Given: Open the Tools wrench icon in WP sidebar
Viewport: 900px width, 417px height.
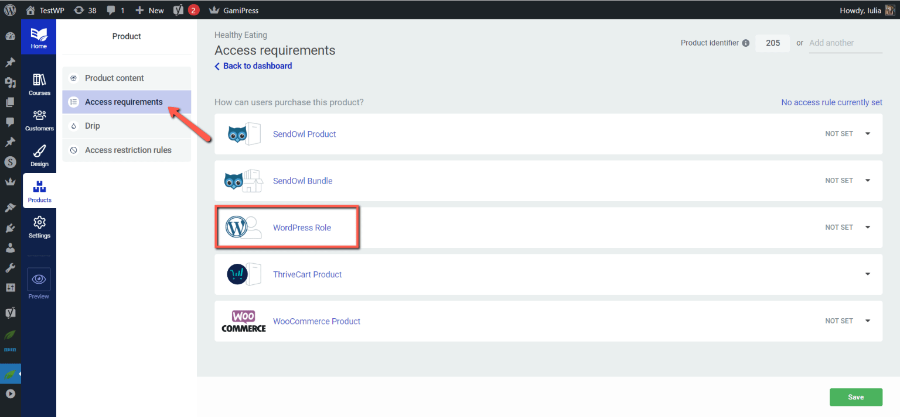Looking at the screenshot, I should [x=10, y=268].
